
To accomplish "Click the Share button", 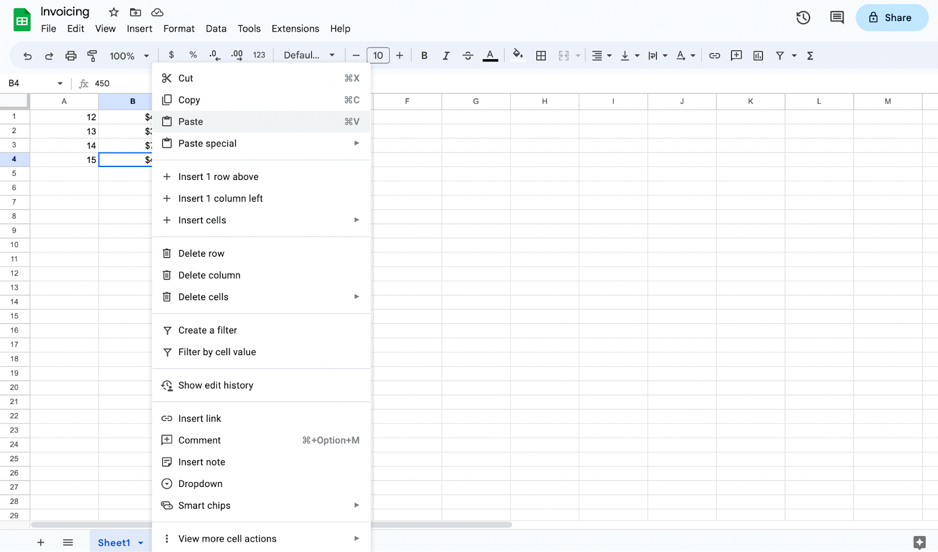I will click(892, 18).
